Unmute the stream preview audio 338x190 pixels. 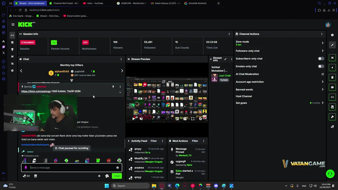tap(141, 119)
